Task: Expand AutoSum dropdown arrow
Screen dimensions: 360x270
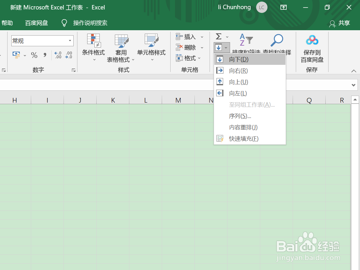Action: coord(227,37)
